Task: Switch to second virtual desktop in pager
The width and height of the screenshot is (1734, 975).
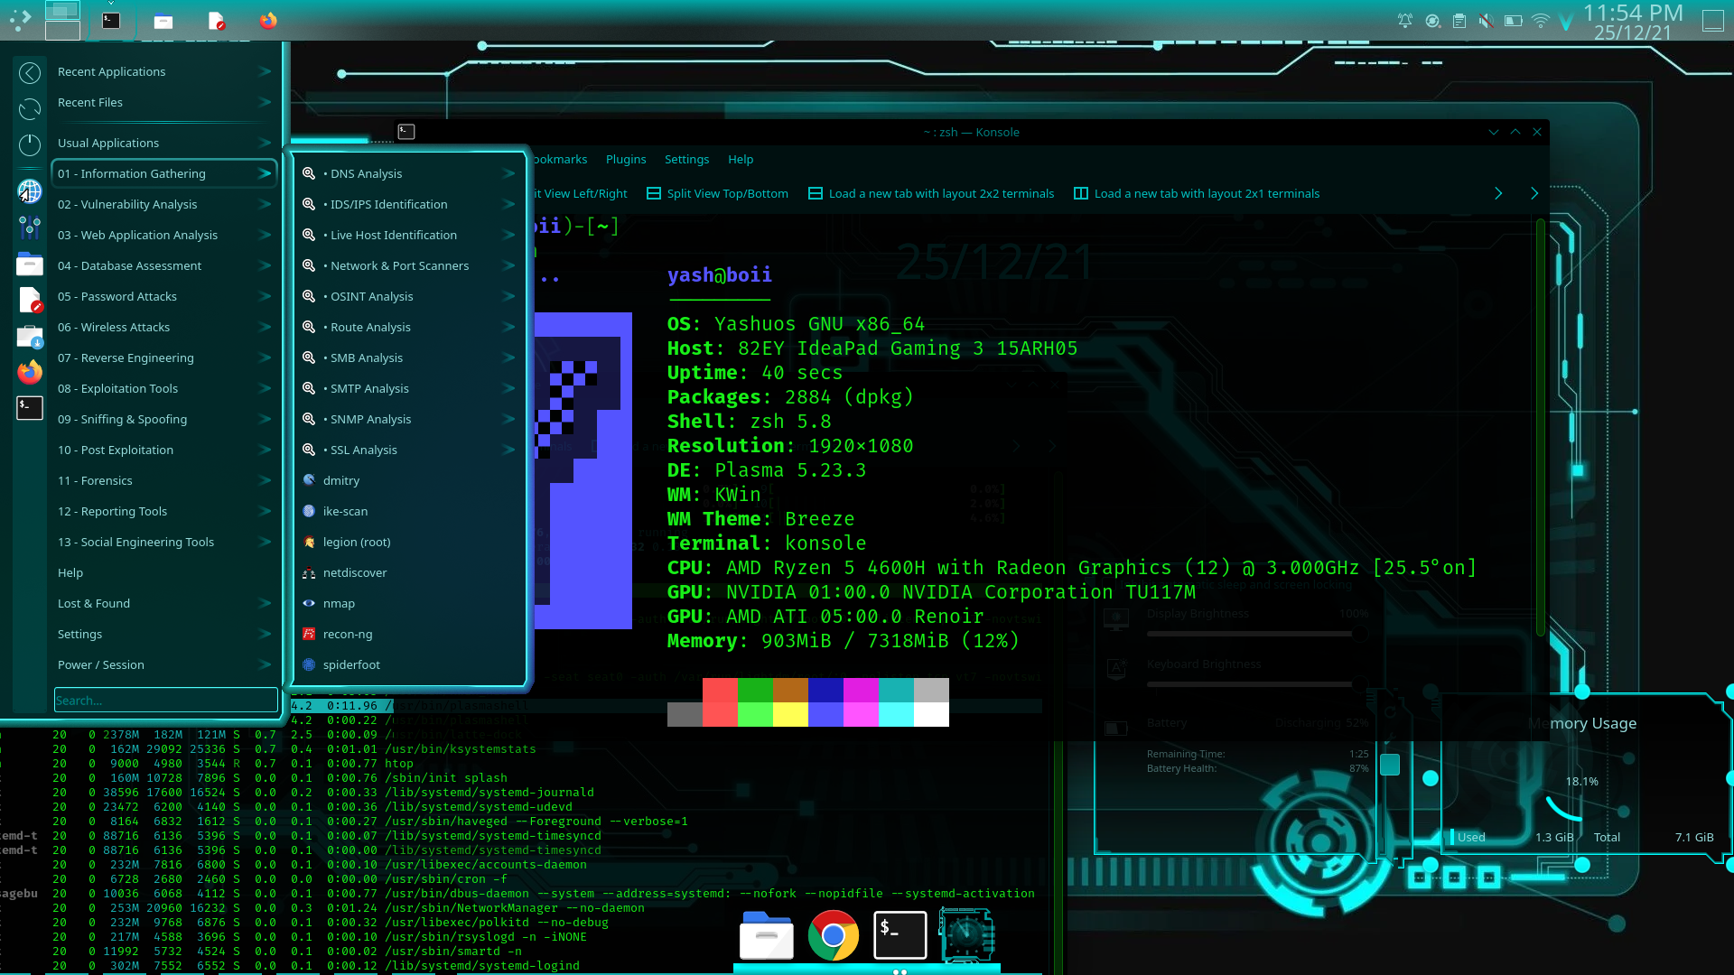Action: click(x=62, y=31)
